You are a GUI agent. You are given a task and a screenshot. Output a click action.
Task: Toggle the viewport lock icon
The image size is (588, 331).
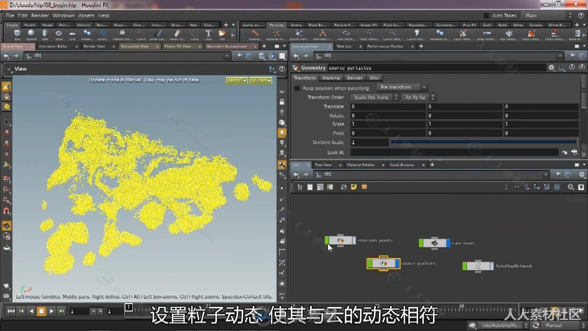pyautogui.click(x=282, y=102)
